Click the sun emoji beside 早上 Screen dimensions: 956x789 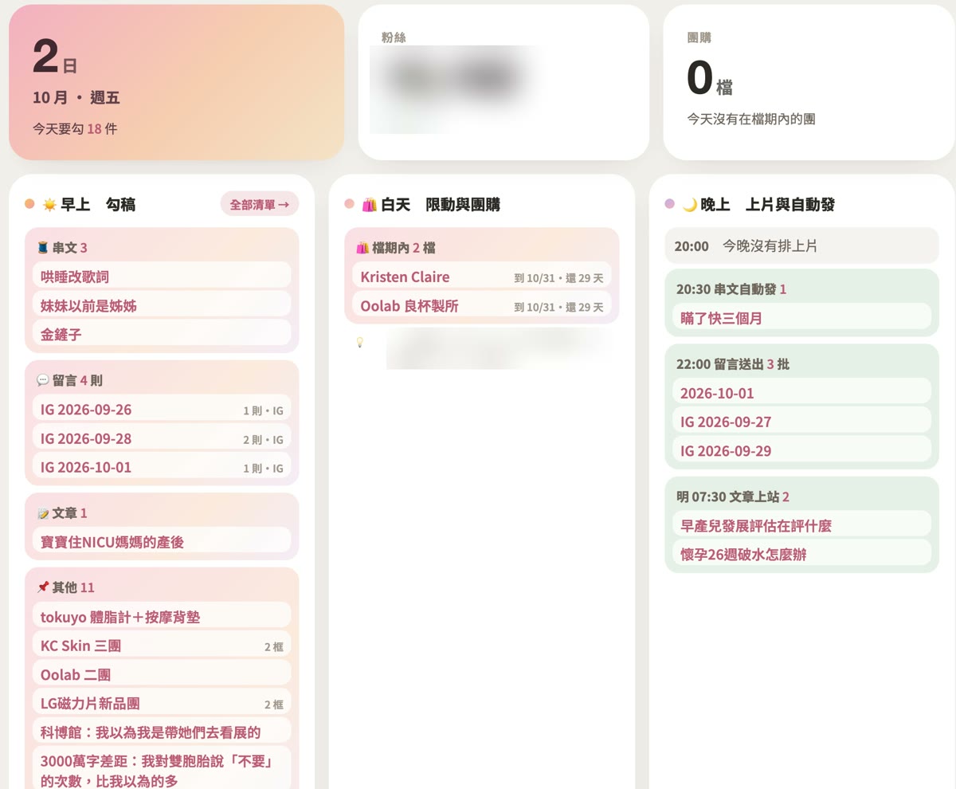[49, 205]
